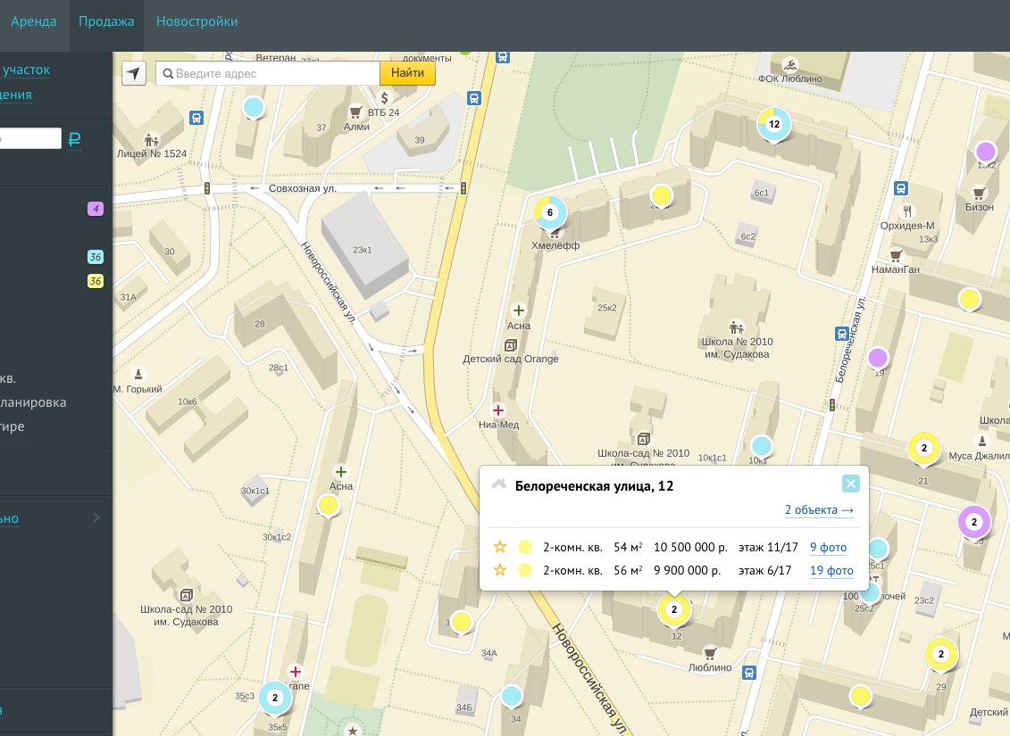Star the 10 500 000 р. apartment

(500, 547)
